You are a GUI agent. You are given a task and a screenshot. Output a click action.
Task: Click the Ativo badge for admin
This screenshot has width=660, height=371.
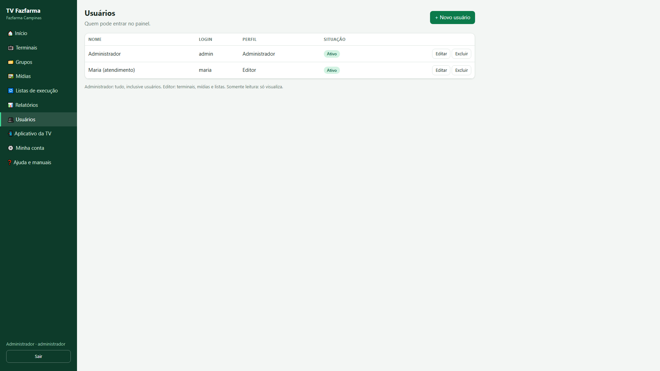point(332,54)
